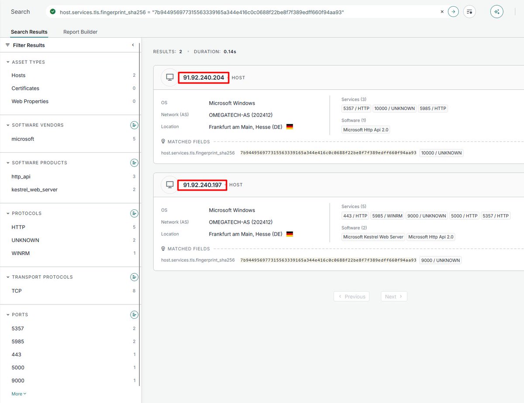Screen dimensions: 524x403
Task: Open Software Vendors breakdown icon
Action: pyautogui.click(x=134, y=125)
